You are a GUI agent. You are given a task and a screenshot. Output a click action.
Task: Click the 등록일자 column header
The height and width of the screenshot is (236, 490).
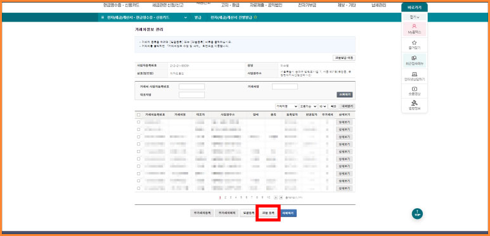(x=293, y=115)
